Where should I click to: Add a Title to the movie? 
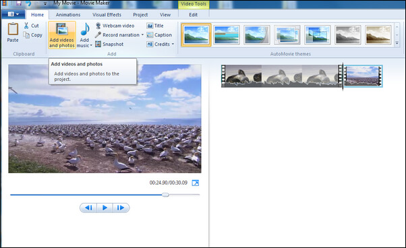[155, 26]
